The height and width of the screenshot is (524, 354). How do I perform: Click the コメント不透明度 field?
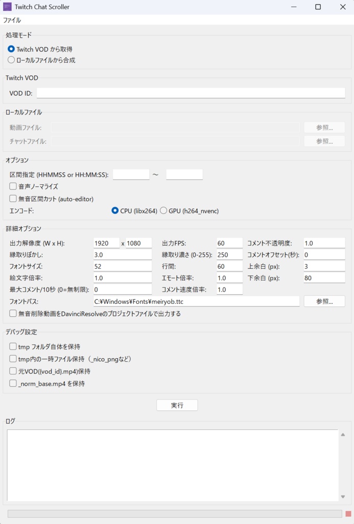pos(324,243)
